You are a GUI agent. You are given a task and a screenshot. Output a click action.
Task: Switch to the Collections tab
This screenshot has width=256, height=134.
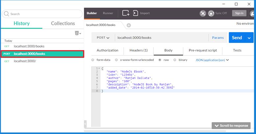[x=63, y=23]
